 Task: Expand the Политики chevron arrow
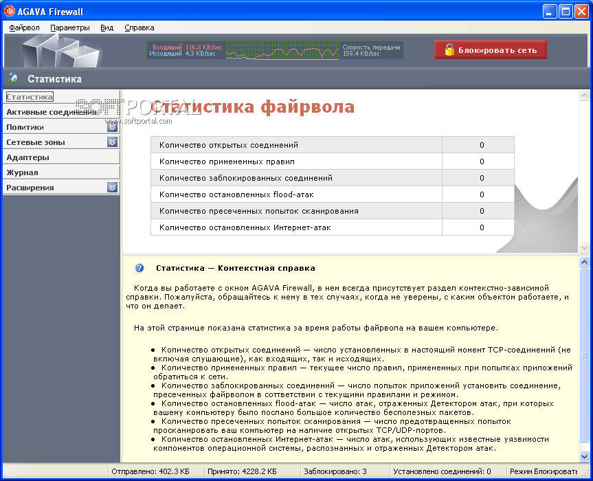tap(112, 127)
